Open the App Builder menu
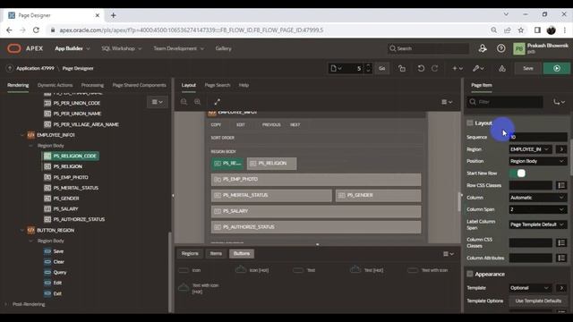 tap(72, 48)
